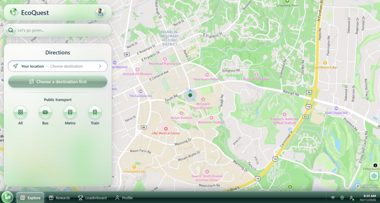Click the McCaskill Soccer Center pin

coord(203,99)
